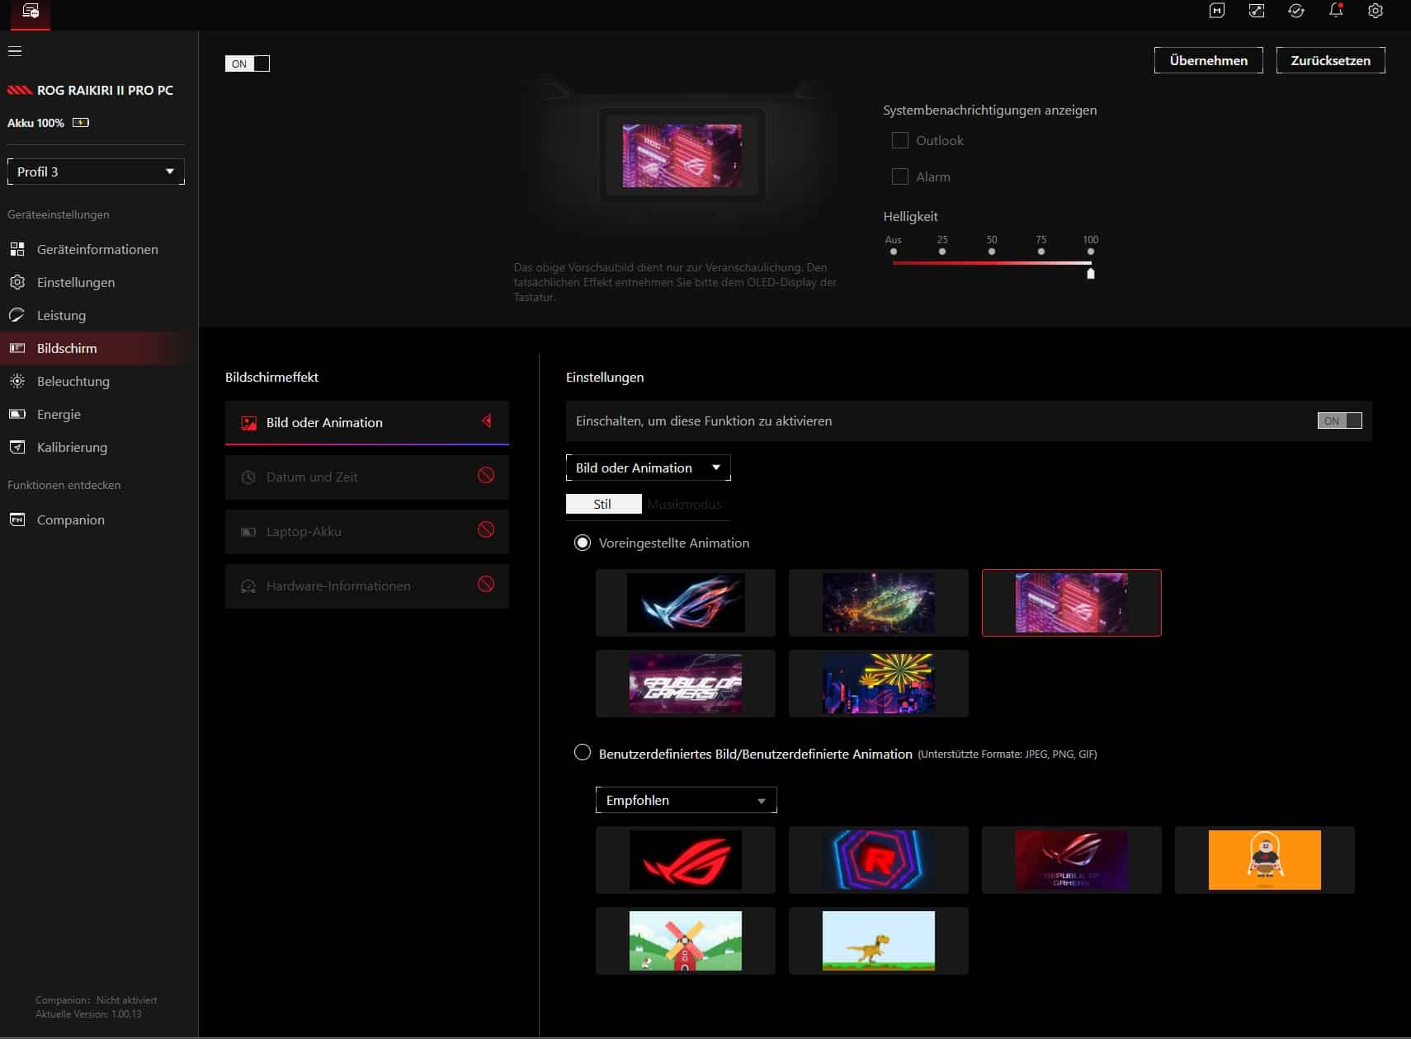Open the Empfohlen dropdown
The image size is (1411, 1039).
[x=686, y=800]
